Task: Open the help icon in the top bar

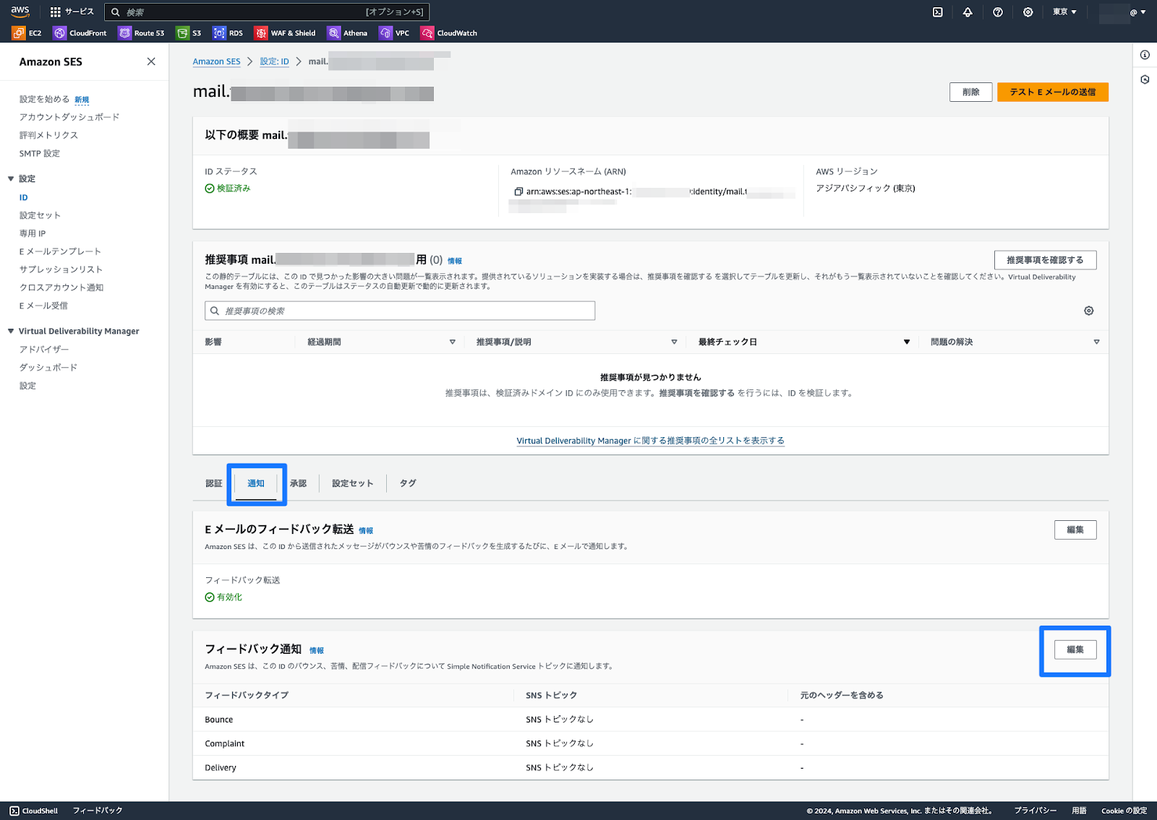Action: 998,12
